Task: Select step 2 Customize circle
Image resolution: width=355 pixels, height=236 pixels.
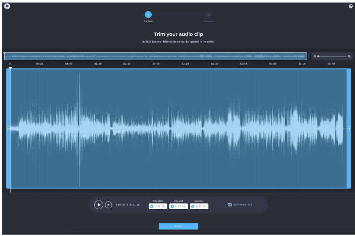Action: pos(209,15)
